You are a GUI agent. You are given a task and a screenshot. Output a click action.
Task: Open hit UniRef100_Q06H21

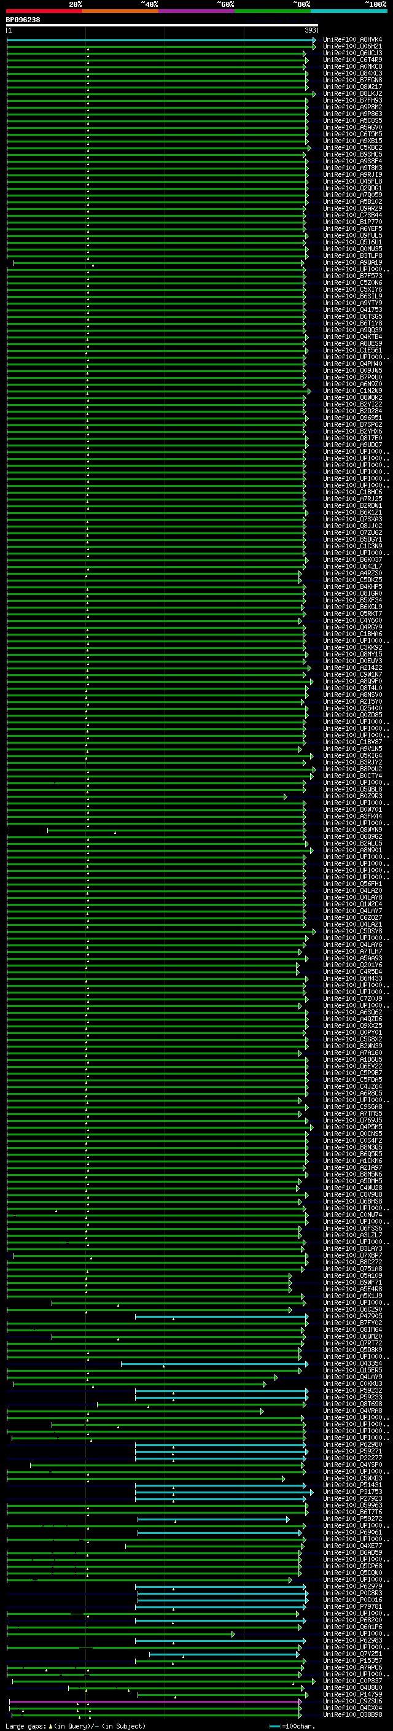coord(352,47)
